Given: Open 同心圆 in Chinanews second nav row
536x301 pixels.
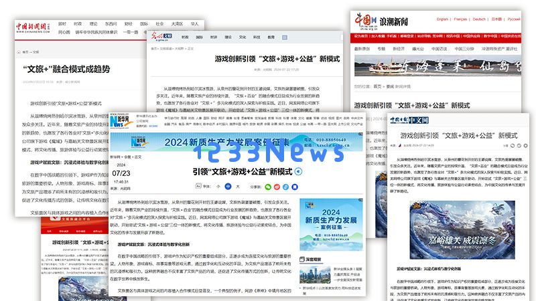Looking at the screenshot, I should click(64, 32).
